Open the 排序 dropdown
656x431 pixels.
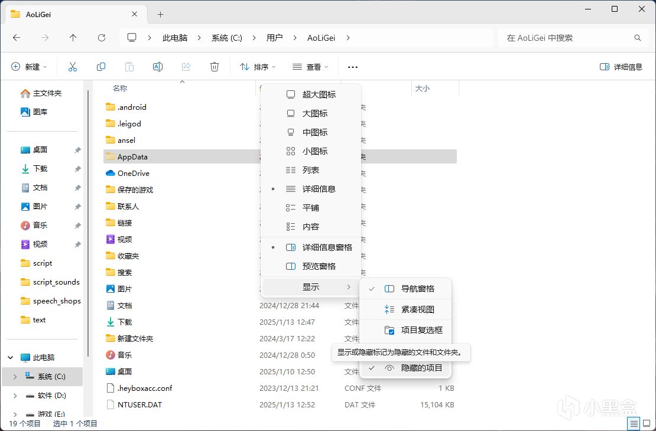pyautogui.click(x=258, y=67)
